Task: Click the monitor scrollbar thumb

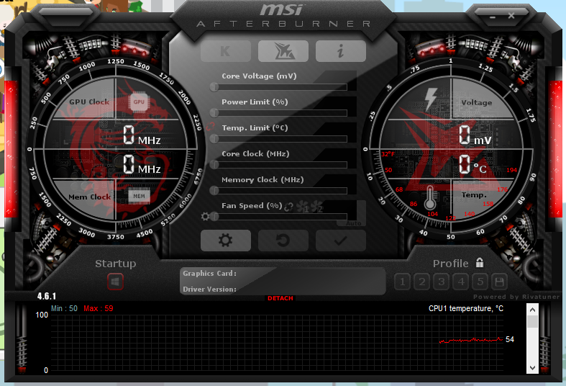Action: tap(532, 322)
